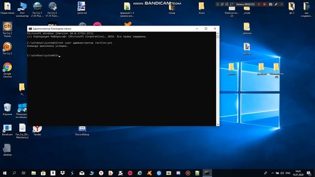The width and height of the screenshot is (315, 177).
Task: Select the desktop.ini file icon
Action: 7,150
